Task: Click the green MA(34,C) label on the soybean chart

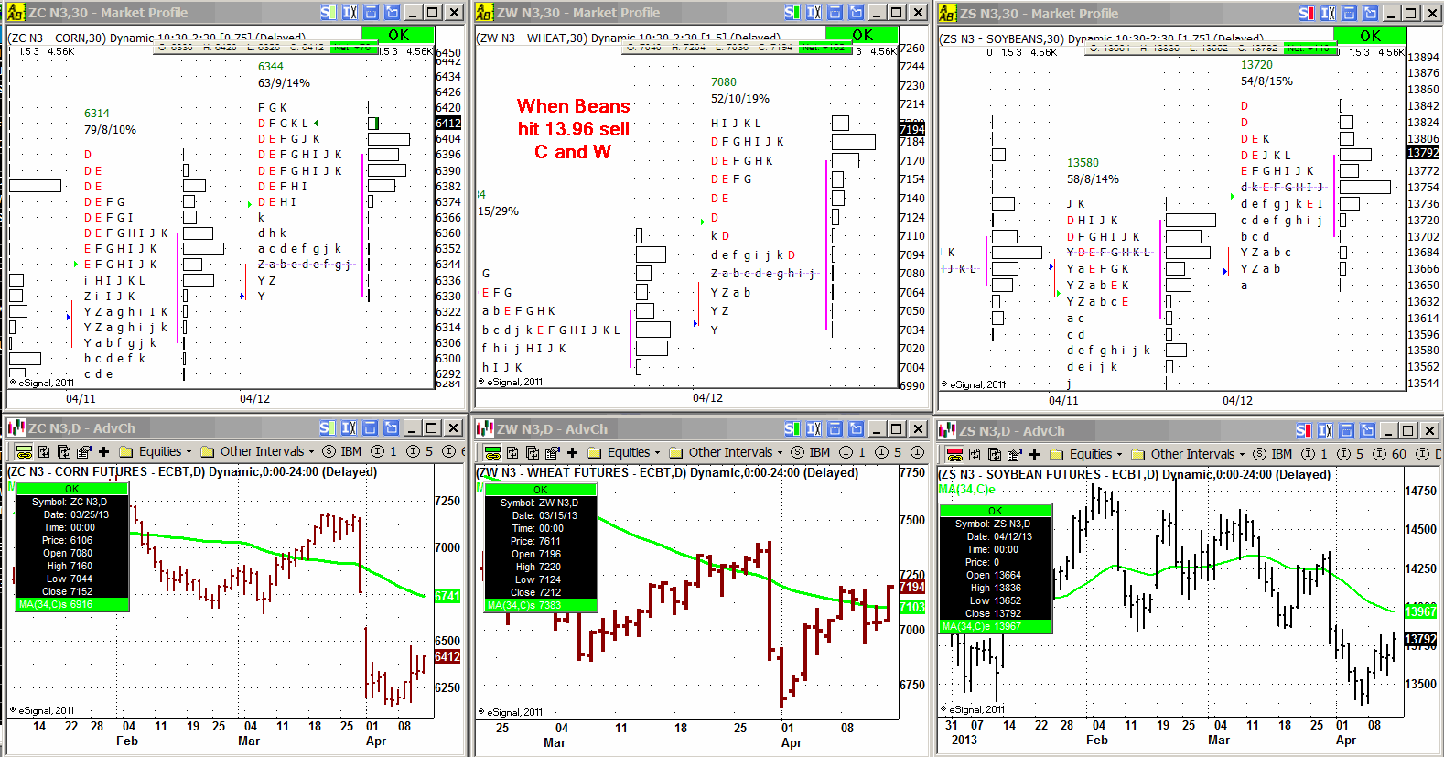Action: (x=966, y=490)
